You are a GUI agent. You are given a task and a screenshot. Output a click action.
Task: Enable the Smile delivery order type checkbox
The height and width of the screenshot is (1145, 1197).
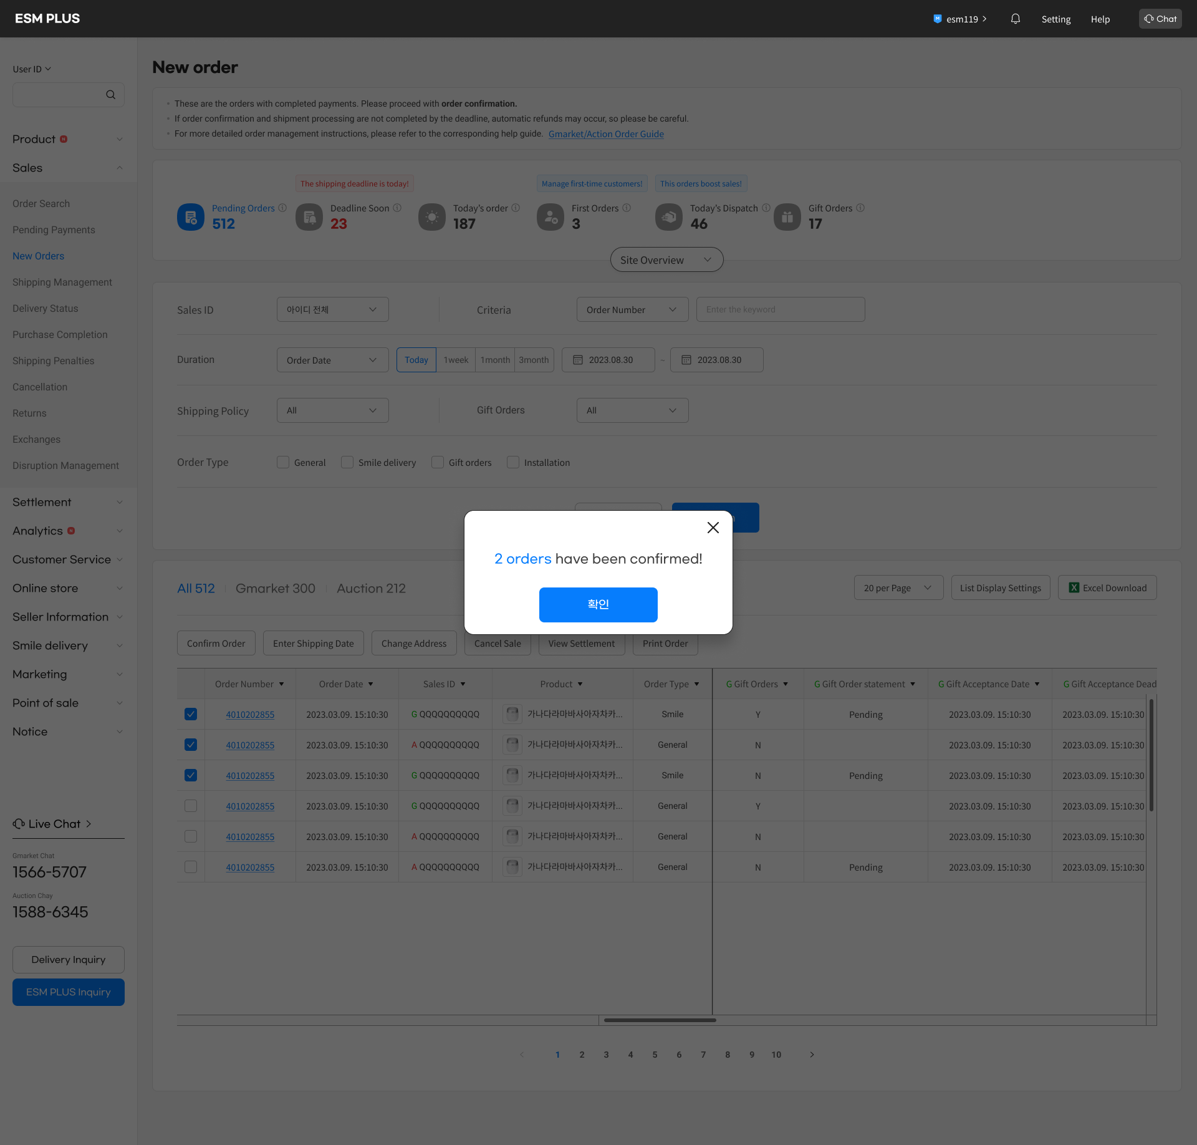347,462
